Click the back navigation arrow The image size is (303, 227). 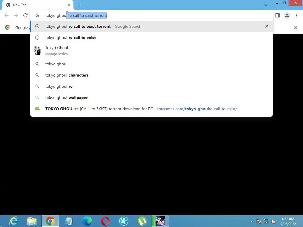7,15
